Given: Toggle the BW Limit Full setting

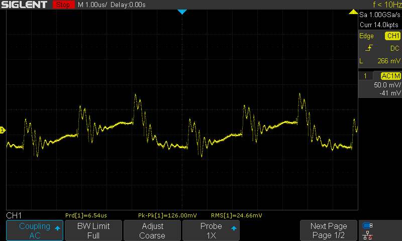Looking at the screenshot, I should (93, 230).
